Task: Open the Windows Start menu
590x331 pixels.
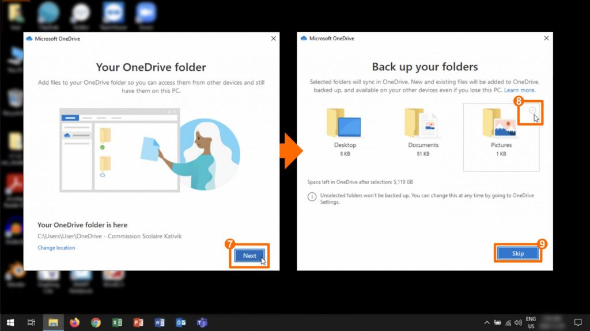Action: (10, 322)
